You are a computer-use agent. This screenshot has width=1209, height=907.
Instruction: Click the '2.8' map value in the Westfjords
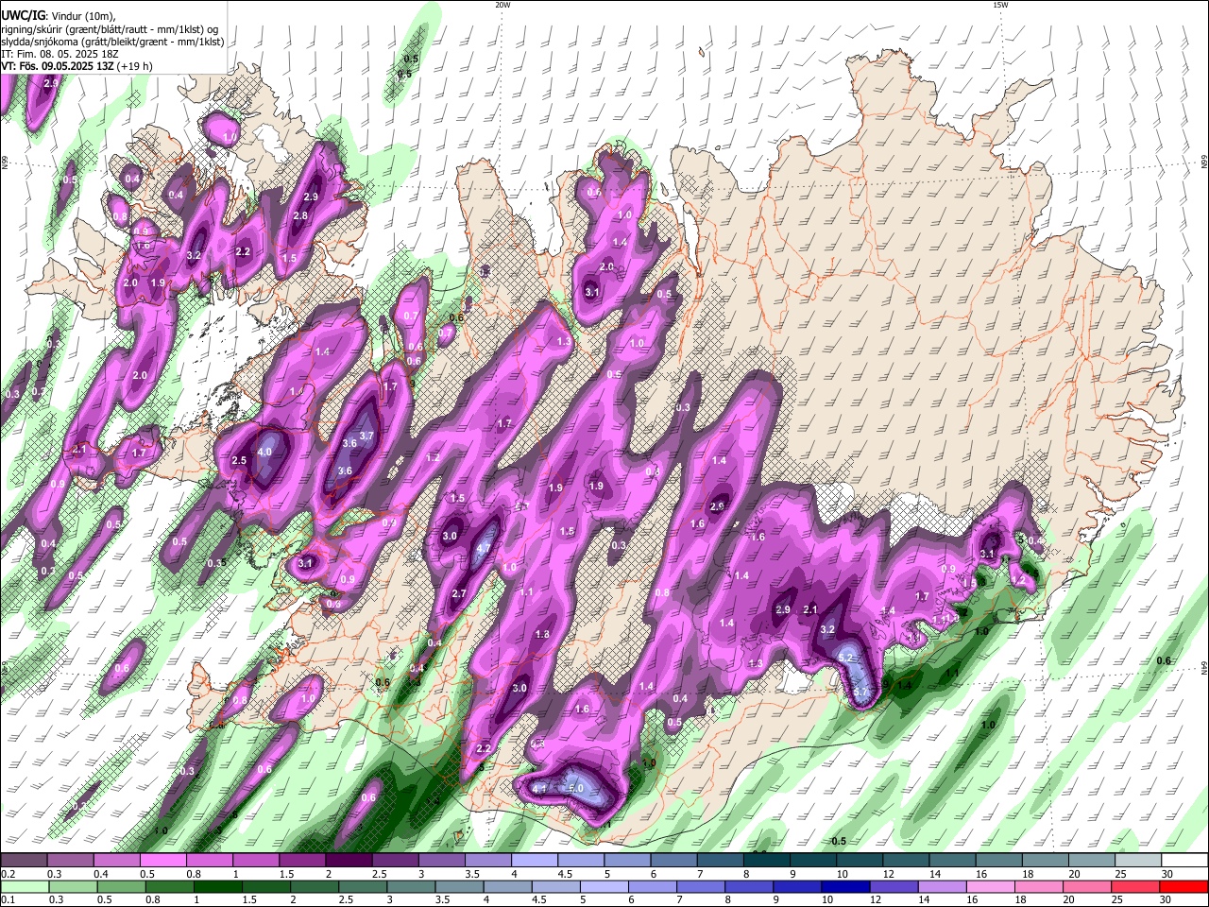coord(300,216)
